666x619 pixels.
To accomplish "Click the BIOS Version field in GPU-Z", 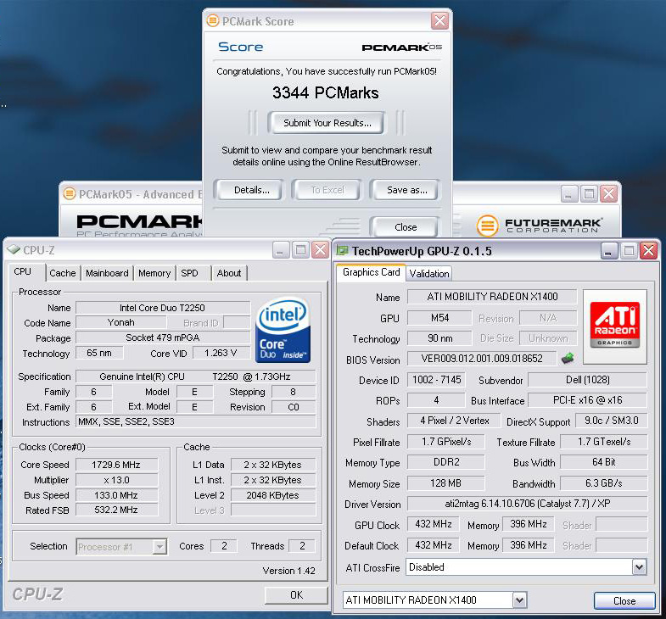I will [x=481, y=359].
